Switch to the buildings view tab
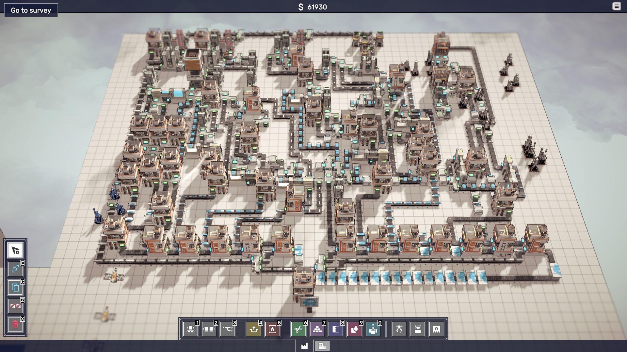627x352 pixels. (322, 346)
